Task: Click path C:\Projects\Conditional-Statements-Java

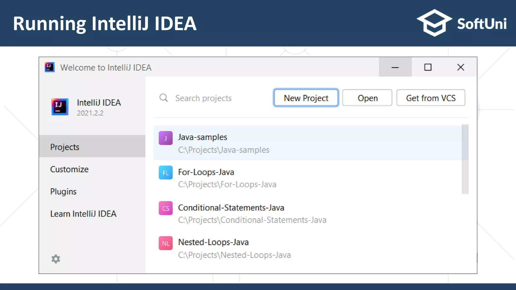Action: (x=252, y=220)
